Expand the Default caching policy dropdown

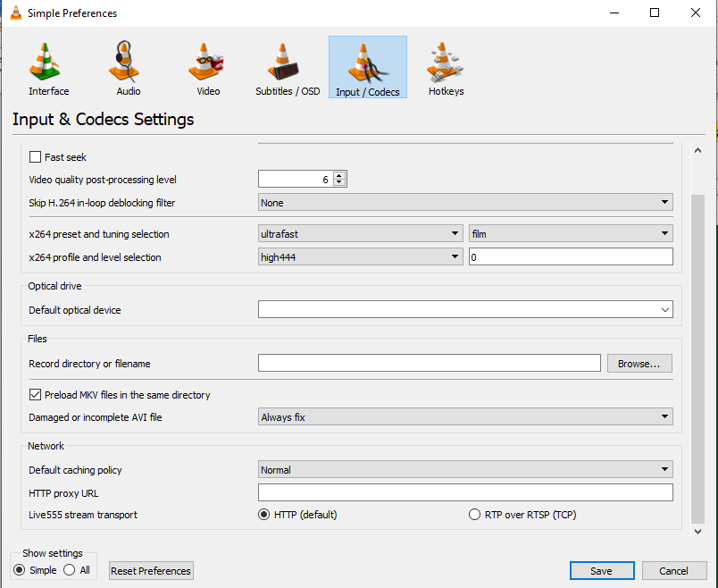point(464,470)
